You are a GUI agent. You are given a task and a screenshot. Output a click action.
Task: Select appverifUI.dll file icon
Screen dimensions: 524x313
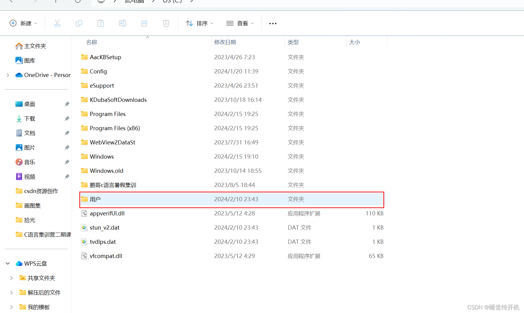[84, 213]
